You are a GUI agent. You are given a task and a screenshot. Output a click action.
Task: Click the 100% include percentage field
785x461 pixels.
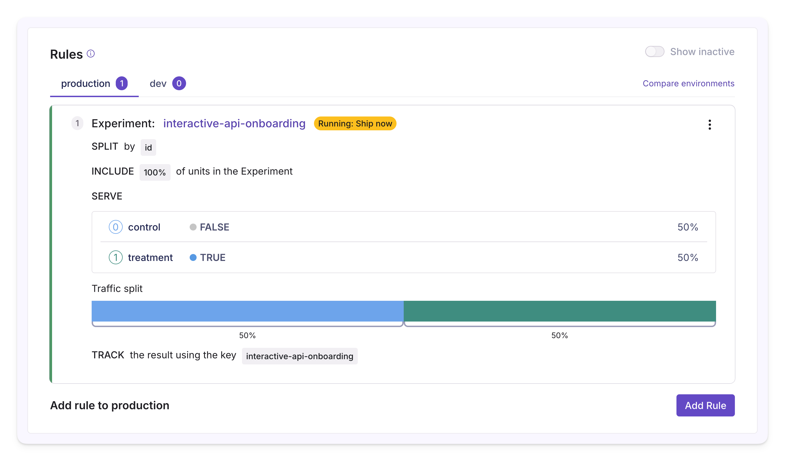155,172
